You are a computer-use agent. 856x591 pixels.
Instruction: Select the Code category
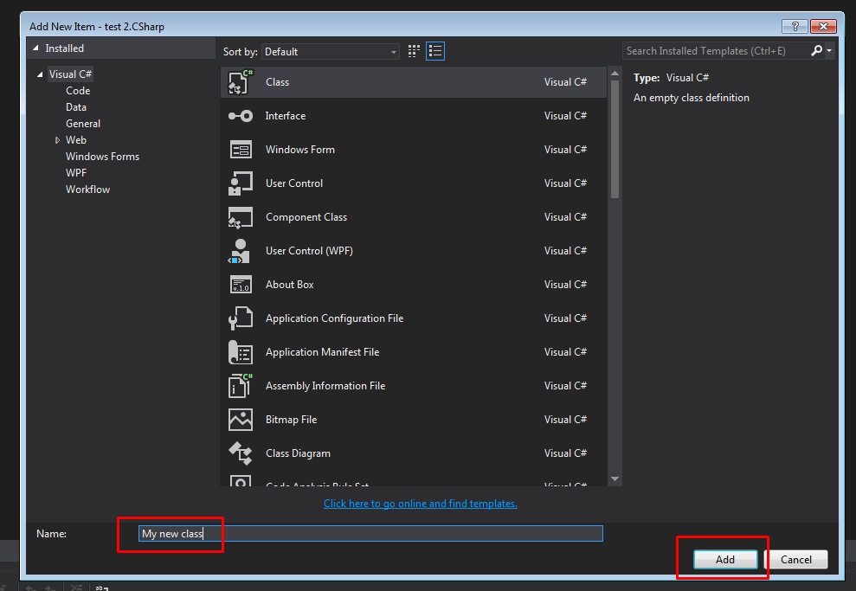pos(78,91)
